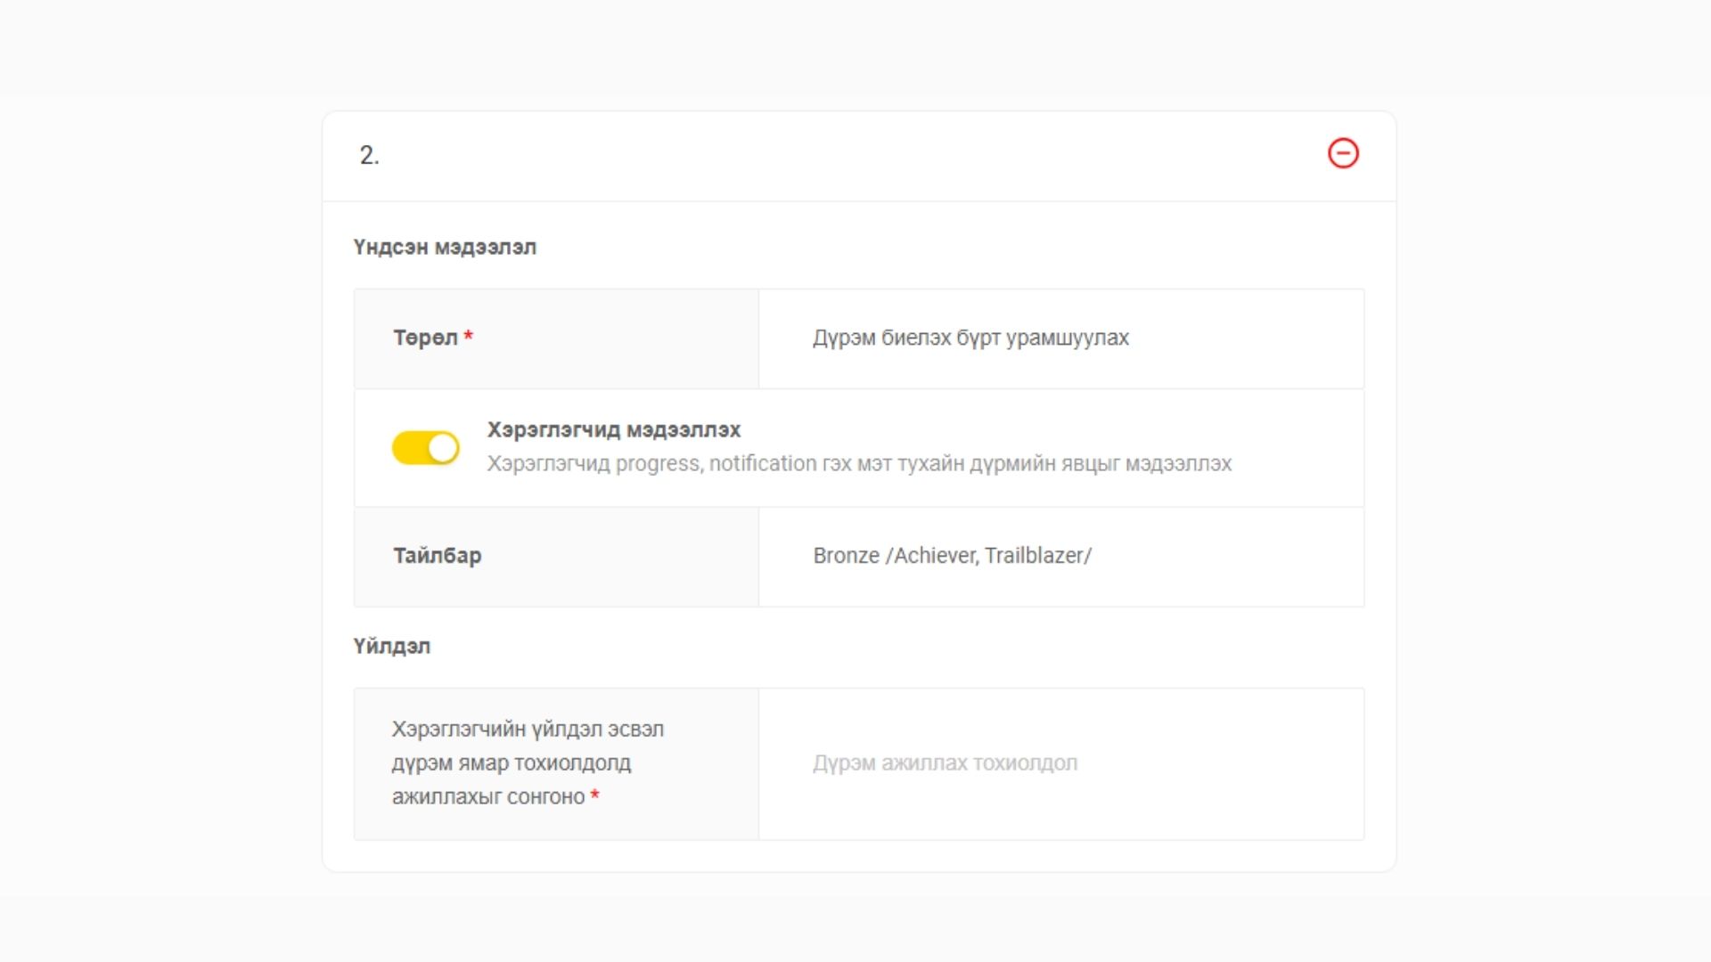Click the grey progress, notification description under the toggle

858,464
